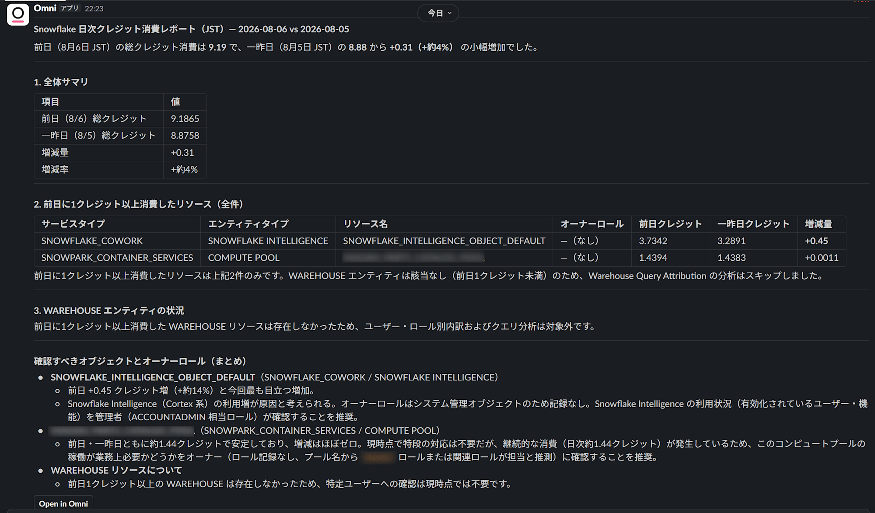Click the 一昨日（8/5）総クレジット row label
875x513 pixels.
point(98,136)
